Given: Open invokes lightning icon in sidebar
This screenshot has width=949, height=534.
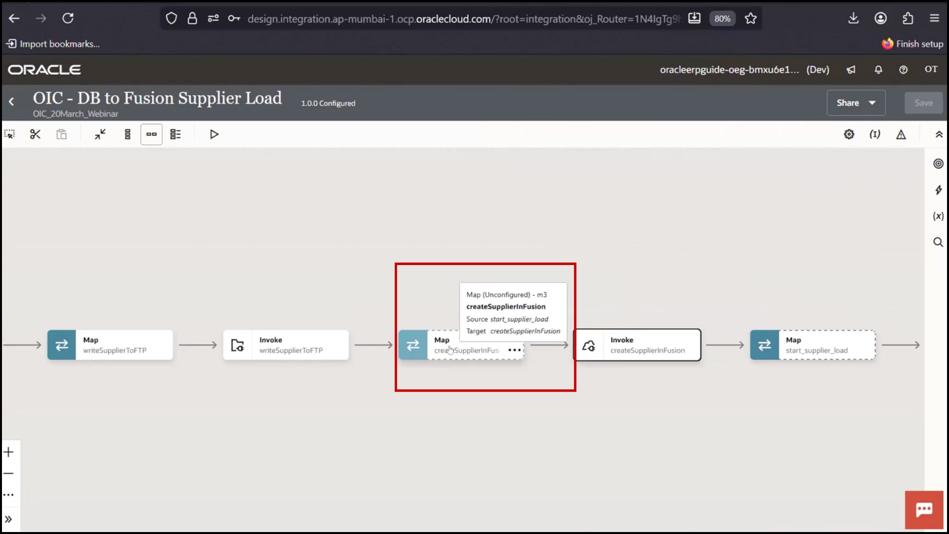Looking at the screenshot, I should tap(938, 190).
